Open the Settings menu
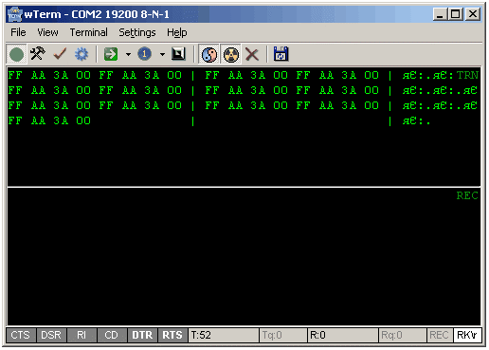The height and width of the screenshot is (350, 489). 137,32
